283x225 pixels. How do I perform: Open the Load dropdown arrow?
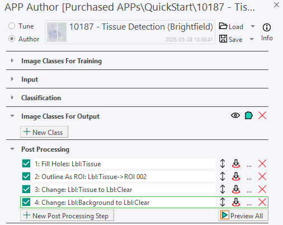pos(253,26)
